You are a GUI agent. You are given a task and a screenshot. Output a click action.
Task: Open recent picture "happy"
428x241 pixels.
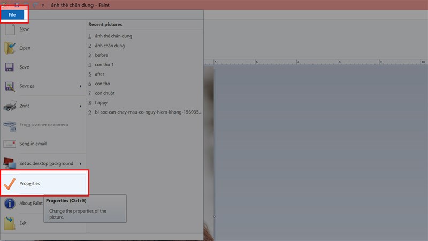pyautogui.click(x=101, y=102)
